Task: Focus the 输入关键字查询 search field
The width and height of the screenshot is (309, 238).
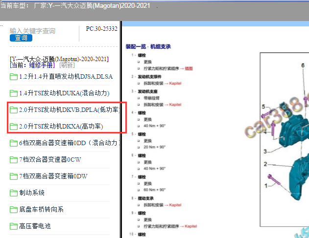Action: (x=32, y=31)
